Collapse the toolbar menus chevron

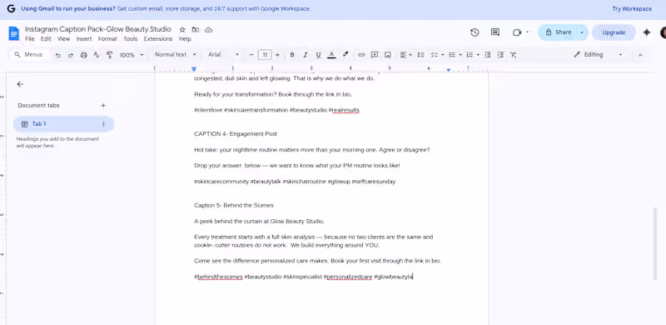640,55
